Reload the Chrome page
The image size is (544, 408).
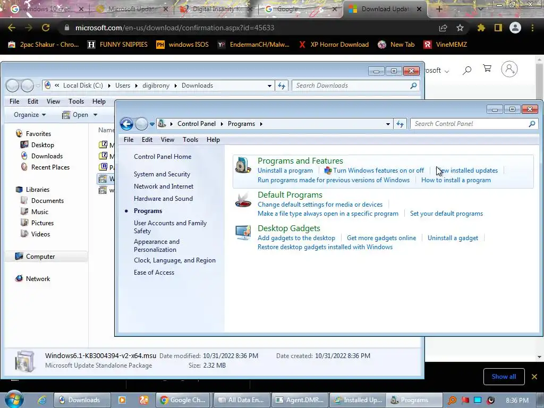point(46,28)
